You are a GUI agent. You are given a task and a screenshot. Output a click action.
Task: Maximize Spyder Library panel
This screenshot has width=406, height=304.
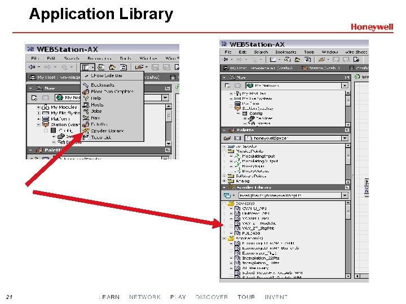coord(347,187)
